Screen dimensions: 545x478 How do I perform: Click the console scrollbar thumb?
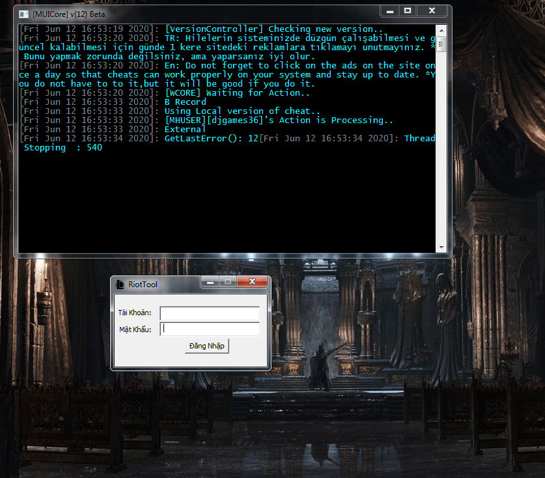(x=441, y=44)
